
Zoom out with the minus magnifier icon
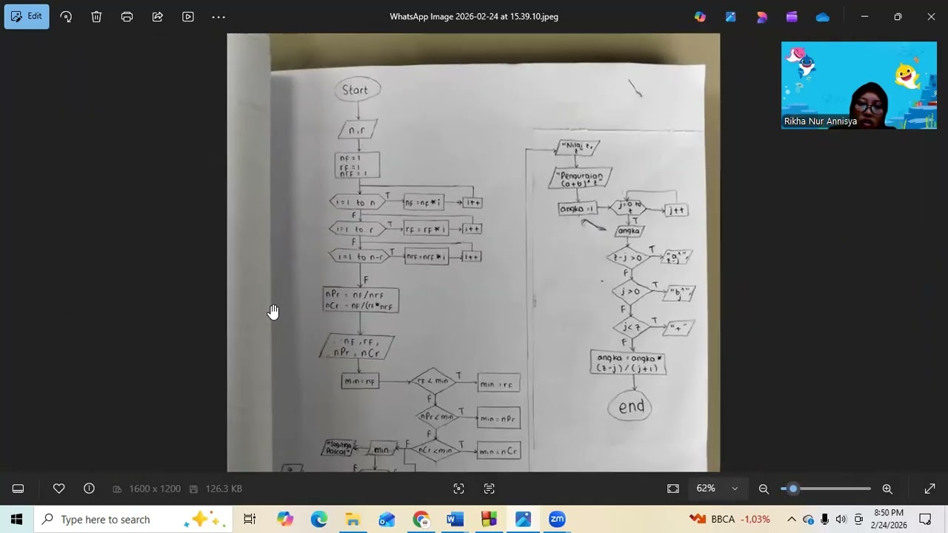point(764,489)
